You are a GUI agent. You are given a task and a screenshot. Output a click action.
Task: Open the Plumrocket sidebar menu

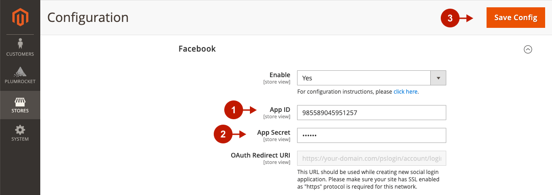20,76
